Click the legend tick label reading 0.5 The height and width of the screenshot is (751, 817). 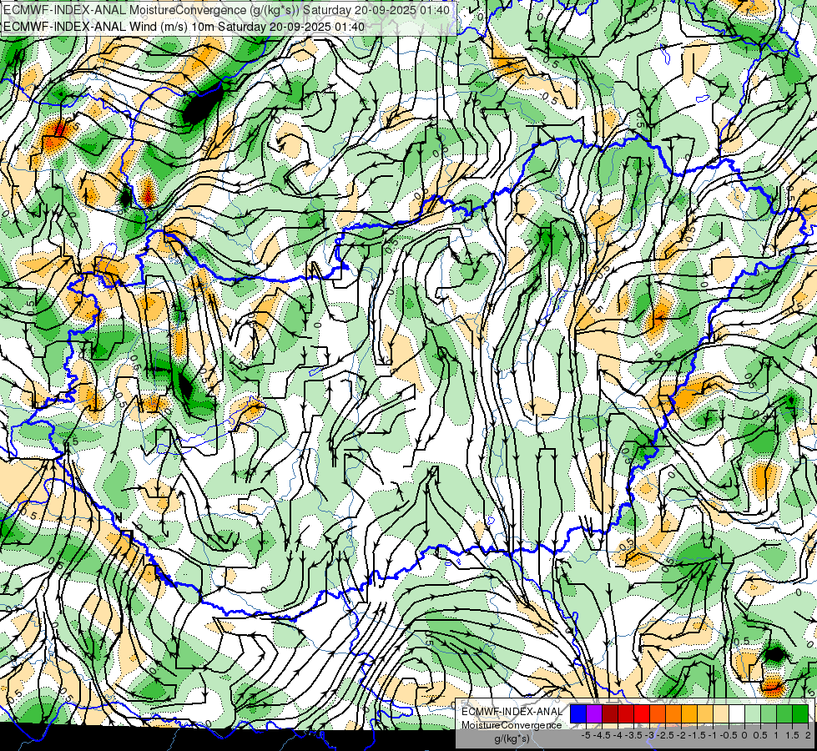(x=760, y=735)
